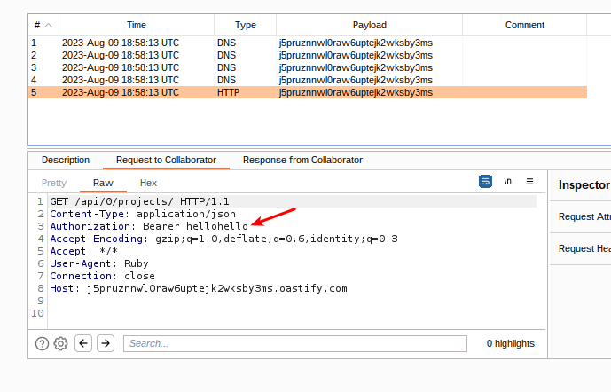Open the search help question mark icon
611x392 pixels.
click(42, 343)
